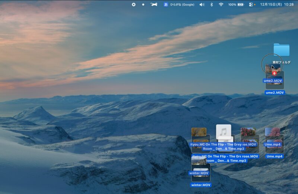
Task: Click the running cat menu bar icon
Action: point(154,4)
